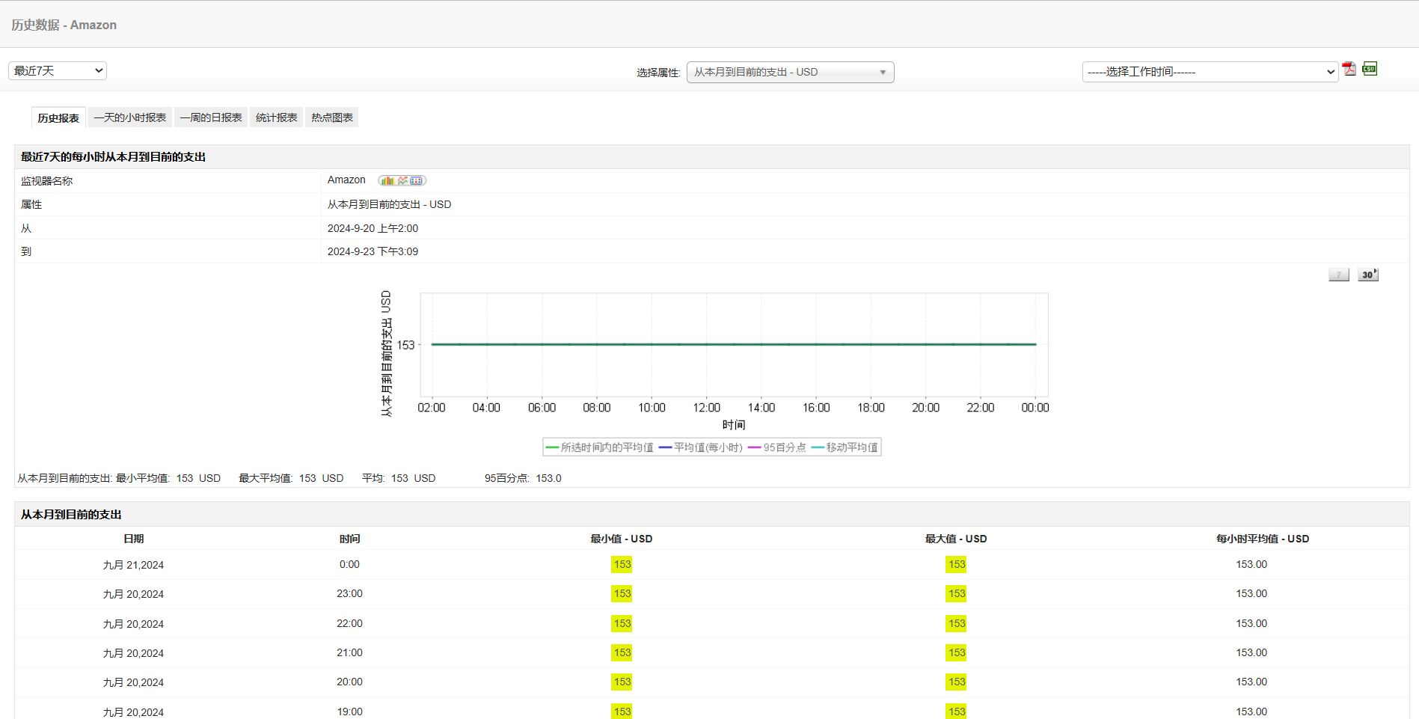This screenshot has width=1419, height=719.
Task: Open the 一周的日报表 tab
Action: pos(211,118)
